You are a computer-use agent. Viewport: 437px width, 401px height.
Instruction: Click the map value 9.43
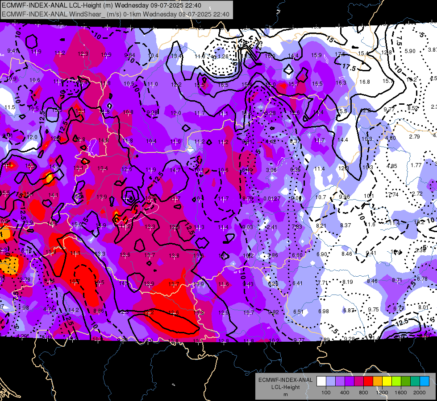248,284
